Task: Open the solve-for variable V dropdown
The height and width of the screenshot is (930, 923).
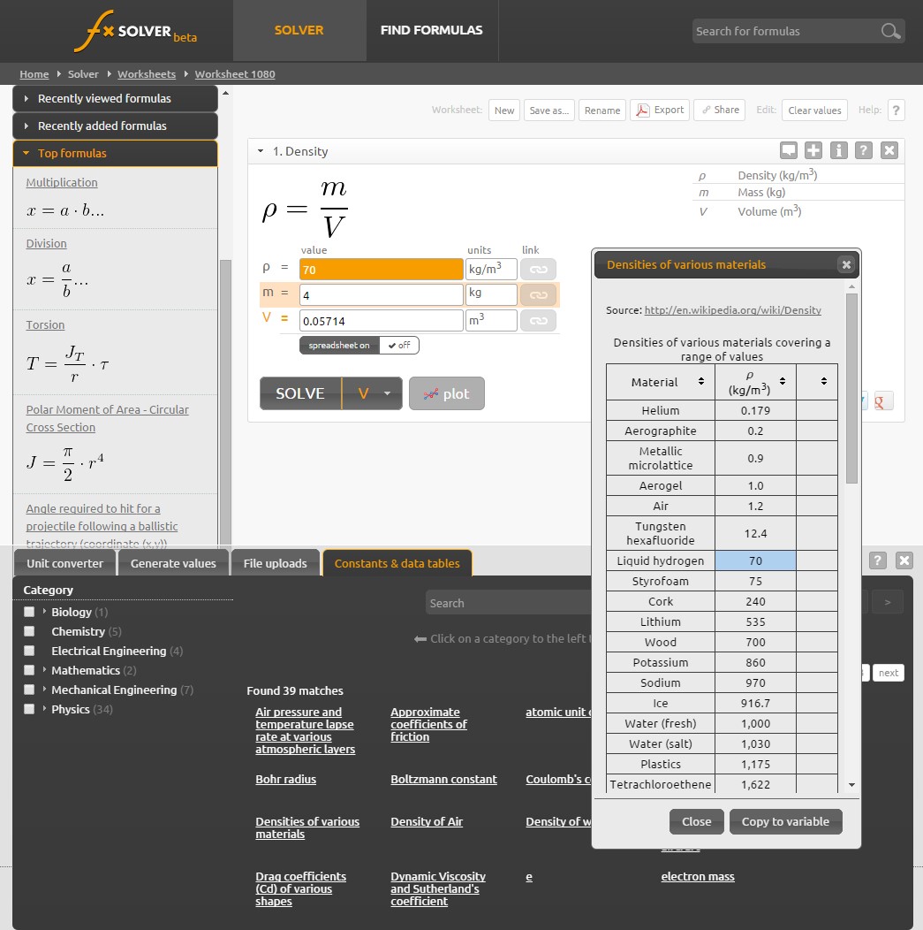Action: [372, 393]
